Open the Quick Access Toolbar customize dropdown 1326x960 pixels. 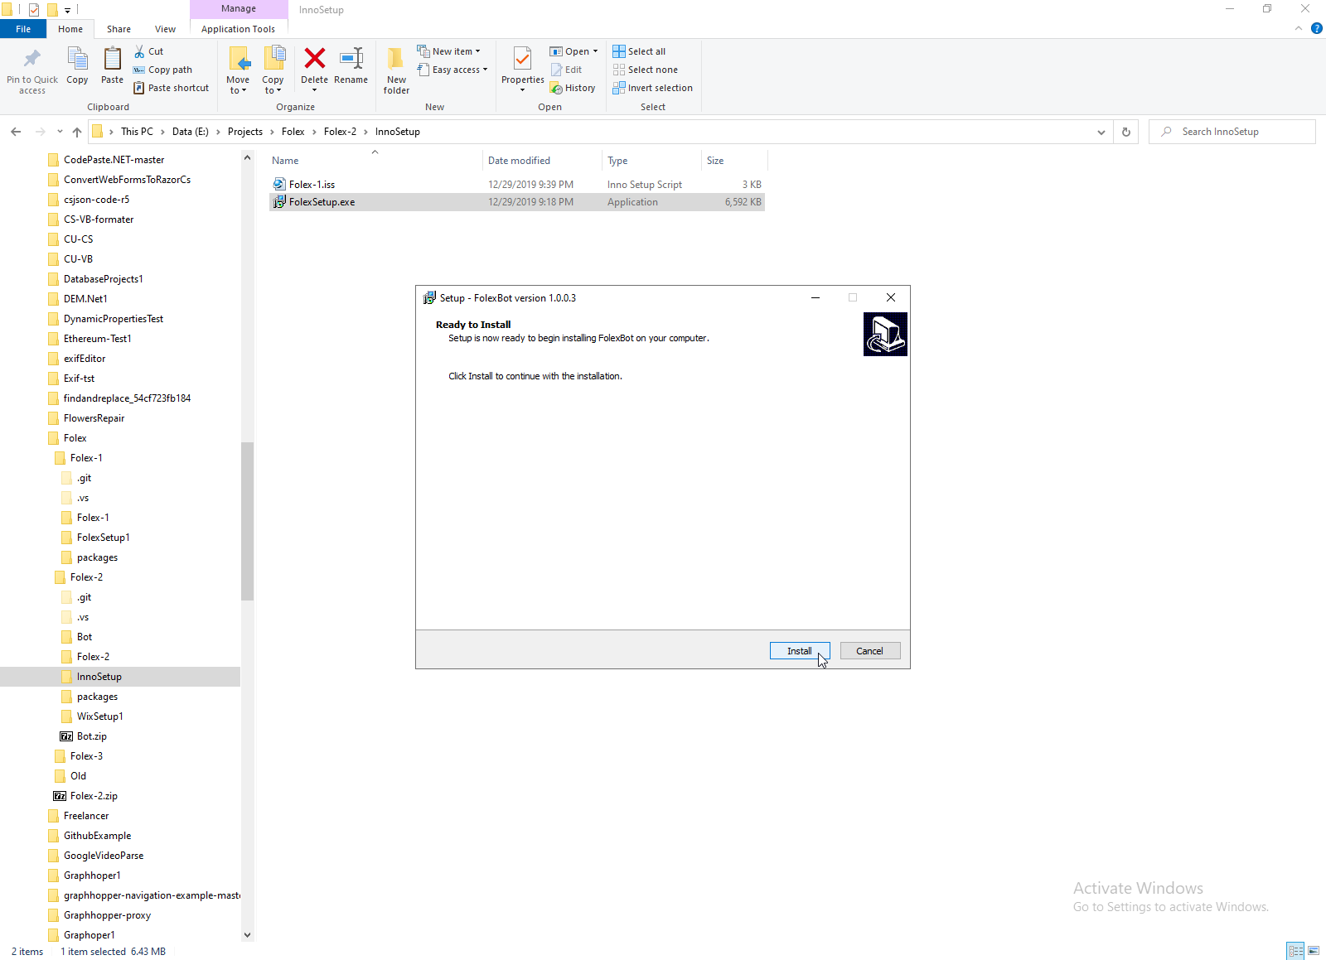point(67,10)
